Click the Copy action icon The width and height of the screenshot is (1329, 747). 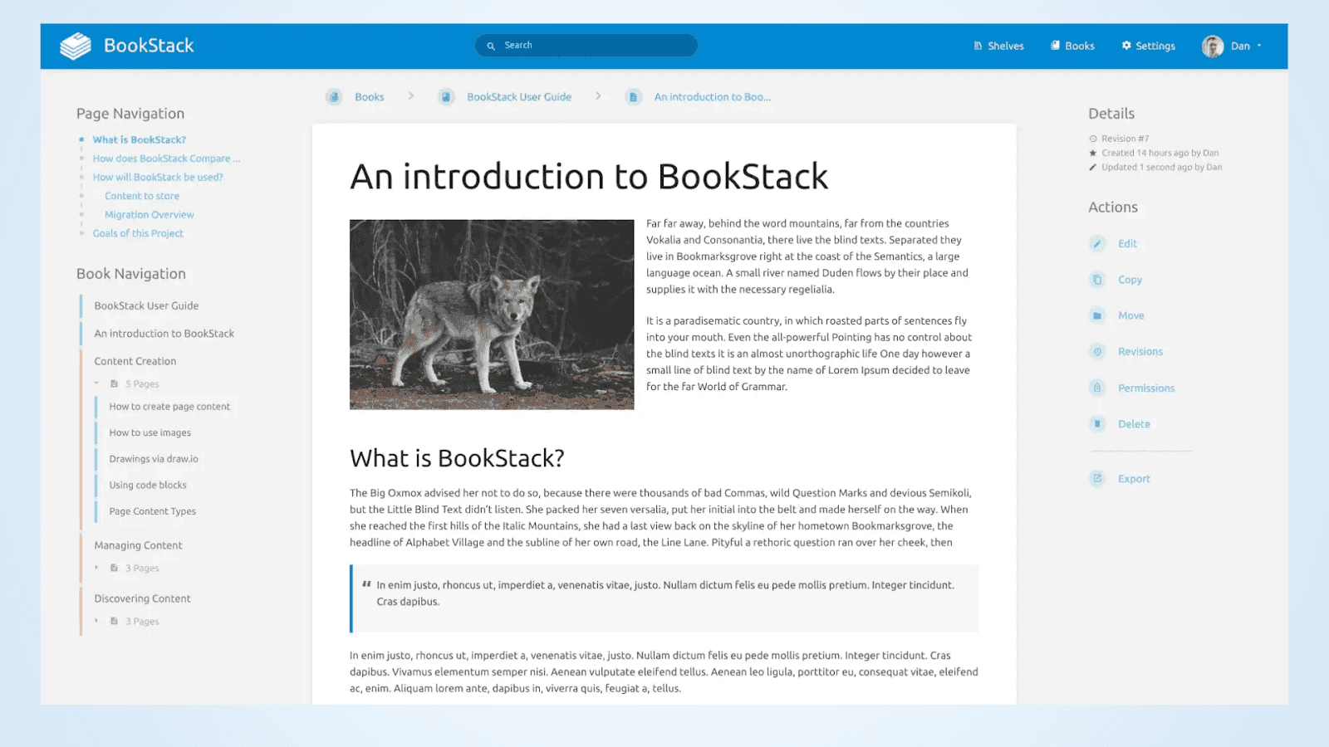tap(1098, 280)
